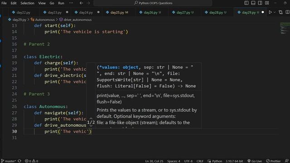Synchronize changes with the sync icon

(x=19, y=161)
